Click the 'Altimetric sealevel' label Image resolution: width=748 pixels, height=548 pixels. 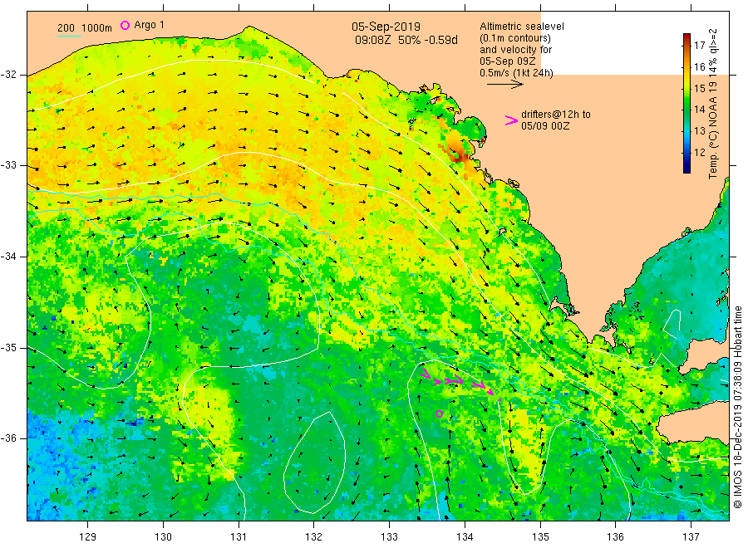click(522, 27)
